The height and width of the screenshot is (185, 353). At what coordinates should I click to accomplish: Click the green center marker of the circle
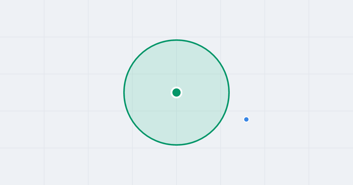pos(176,92)
